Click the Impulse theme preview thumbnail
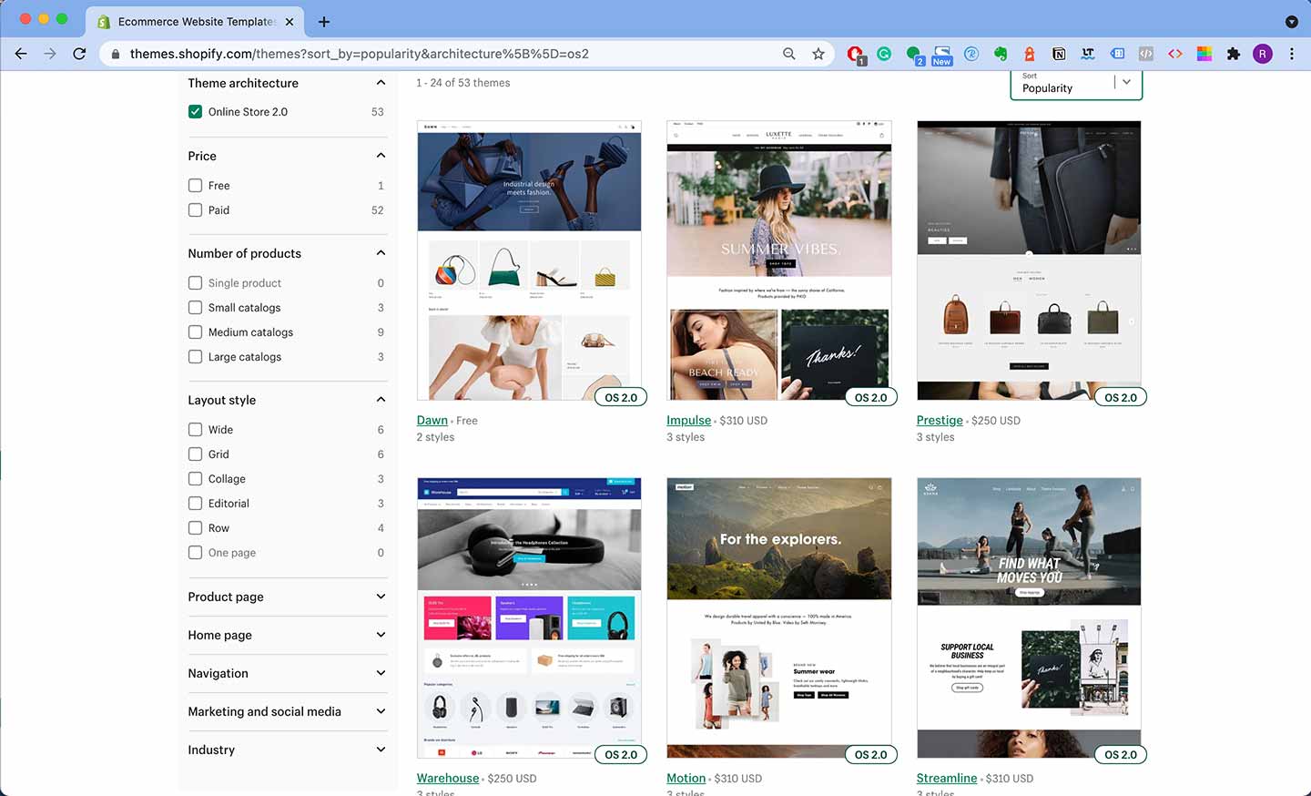1311x796 pixels. click(779, 260)
